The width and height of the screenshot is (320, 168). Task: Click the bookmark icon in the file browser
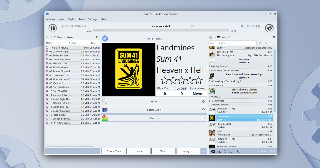pyautogui.click(x=97, y=37)
